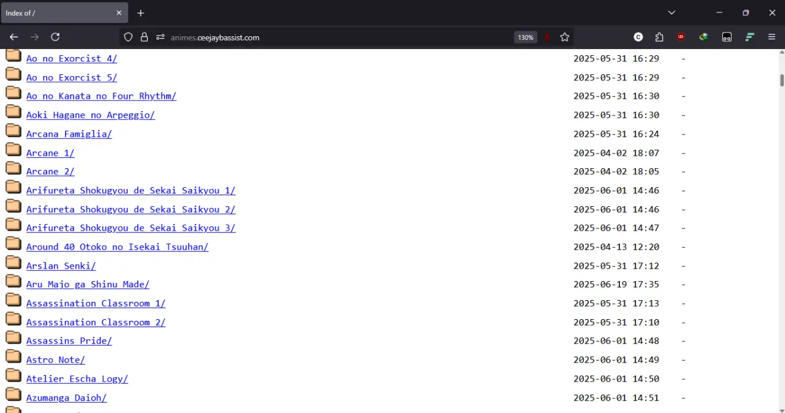Click the folder icon beside Azumanga Daioh/
Image resolution: width=785 pixels, height=413 pixels.
[x=13, y=394]
